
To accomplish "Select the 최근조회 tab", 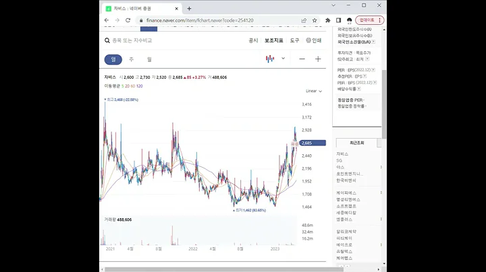I will pos(357,143).
